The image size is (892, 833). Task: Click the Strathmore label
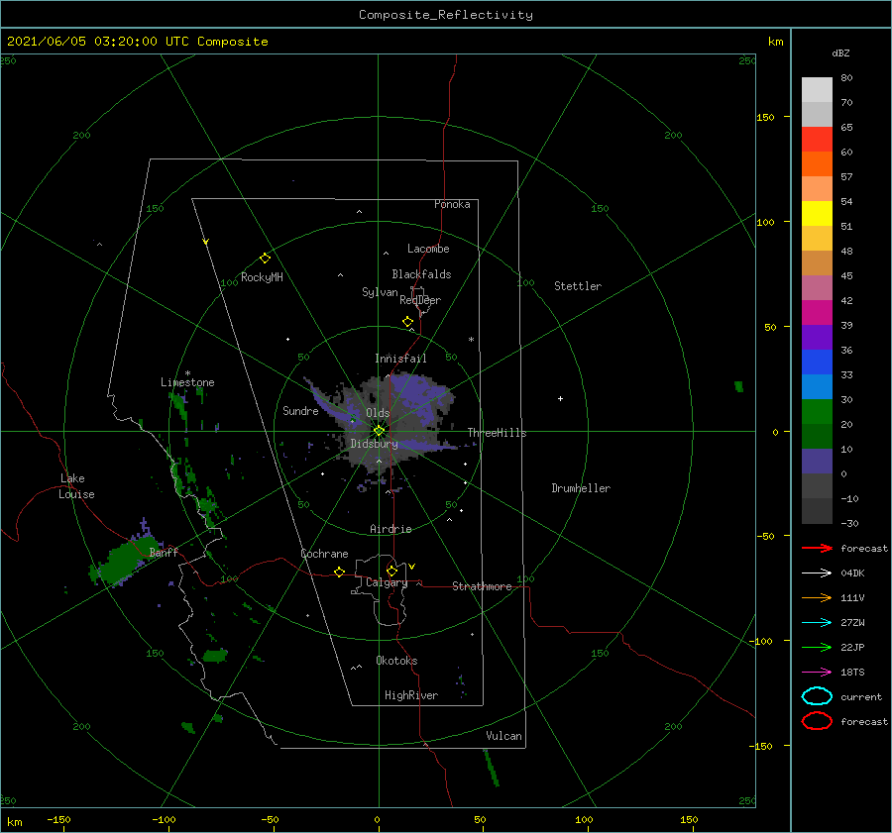(x=482, y=586)
